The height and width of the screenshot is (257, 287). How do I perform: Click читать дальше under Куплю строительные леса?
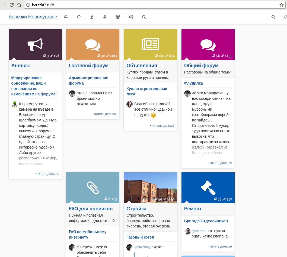163,126
